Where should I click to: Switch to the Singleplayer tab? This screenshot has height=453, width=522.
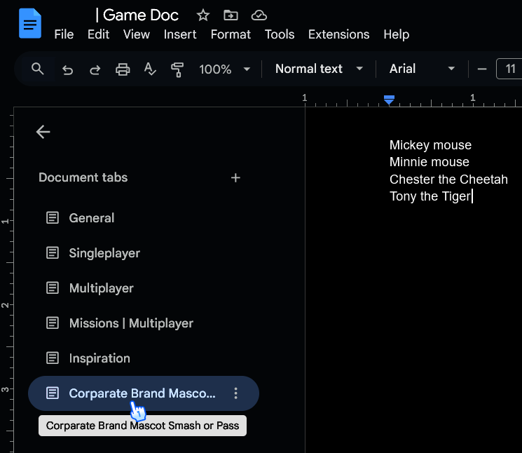pyautogui.click(x=144, y=253)
